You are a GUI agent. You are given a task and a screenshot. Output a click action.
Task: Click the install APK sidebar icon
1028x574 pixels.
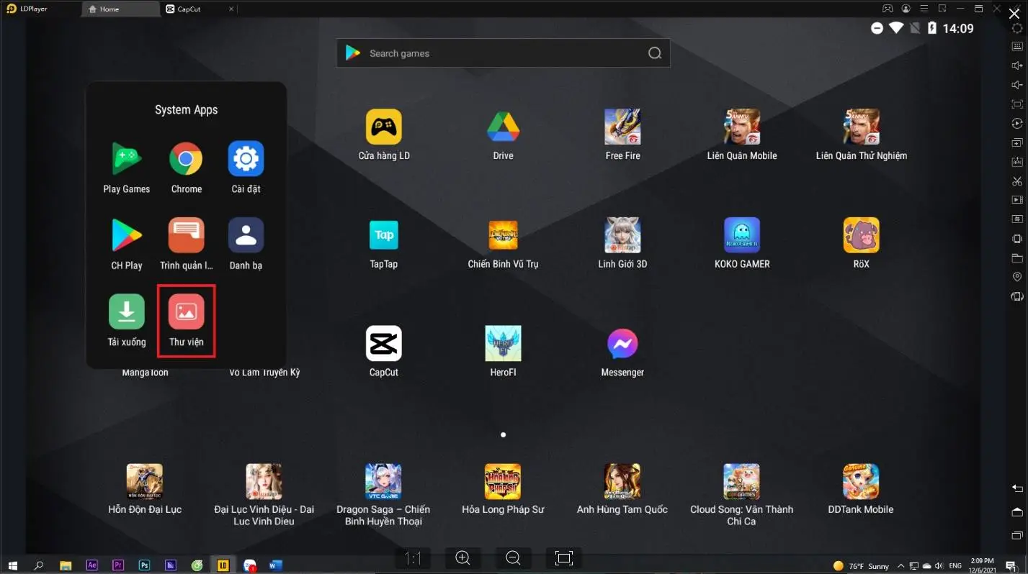click(1017, 162)
